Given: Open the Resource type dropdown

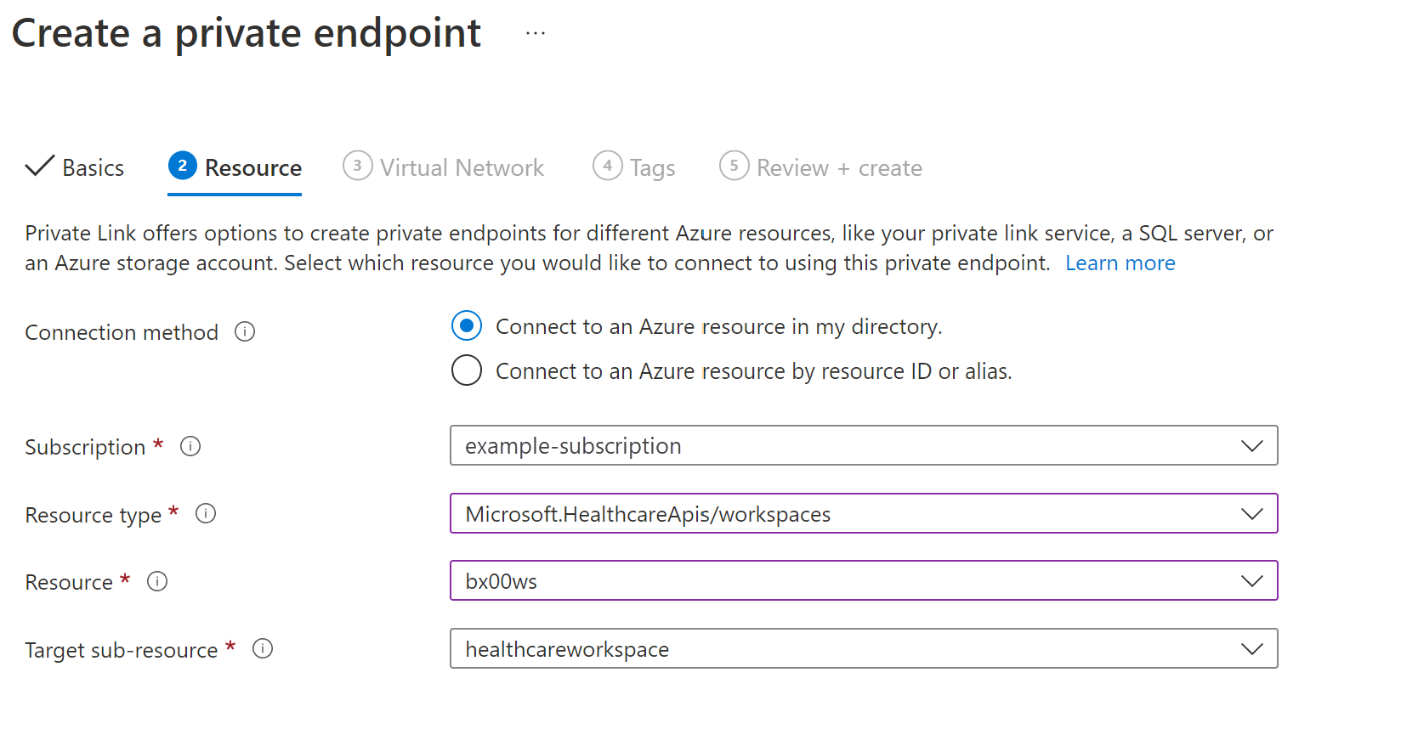Looking at the screenshot, I should tap(864, 513).
